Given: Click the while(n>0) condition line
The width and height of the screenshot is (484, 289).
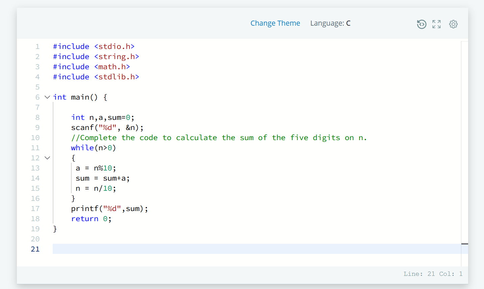Looking at the screenshot, I should [x=93, y=148].
